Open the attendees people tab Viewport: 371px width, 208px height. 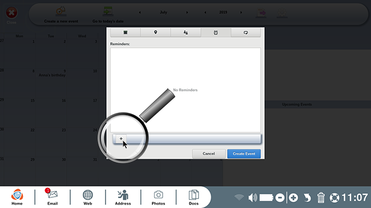click(185, 32)
